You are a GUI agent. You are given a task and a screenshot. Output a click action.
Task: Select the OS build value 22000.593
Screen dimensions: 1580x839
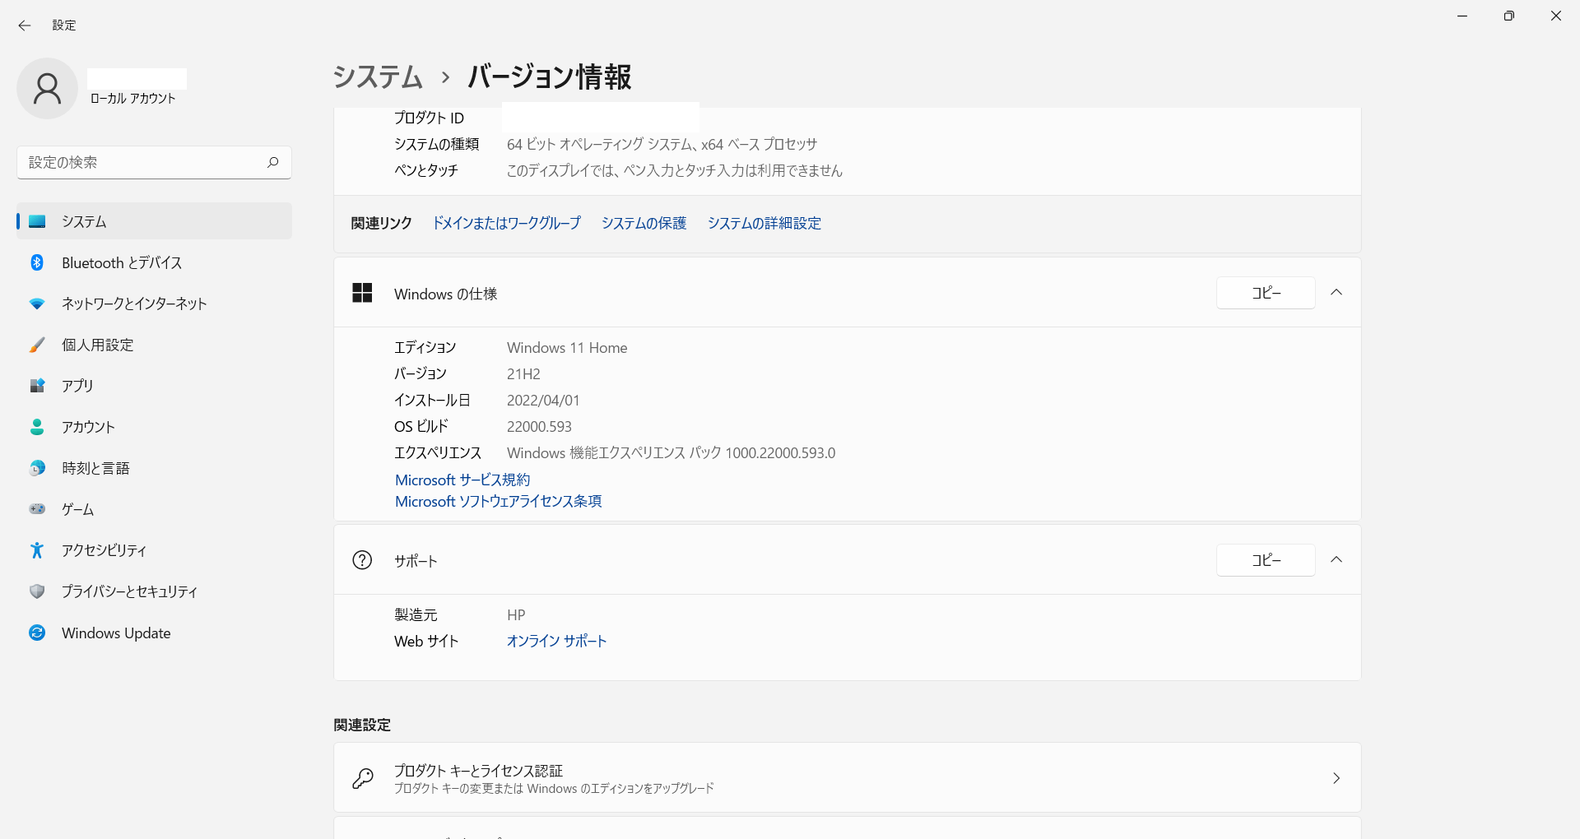539,427
